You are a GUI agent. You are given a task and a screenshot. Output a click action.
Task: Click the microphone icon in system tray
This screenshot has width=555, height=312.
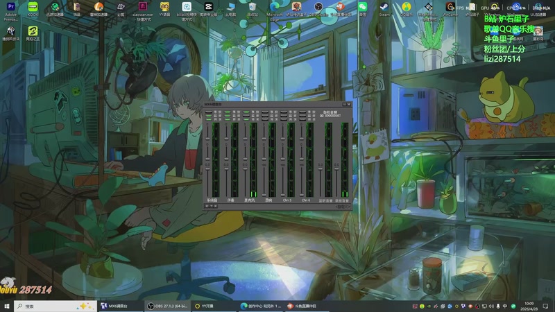(x=498, y=306)
